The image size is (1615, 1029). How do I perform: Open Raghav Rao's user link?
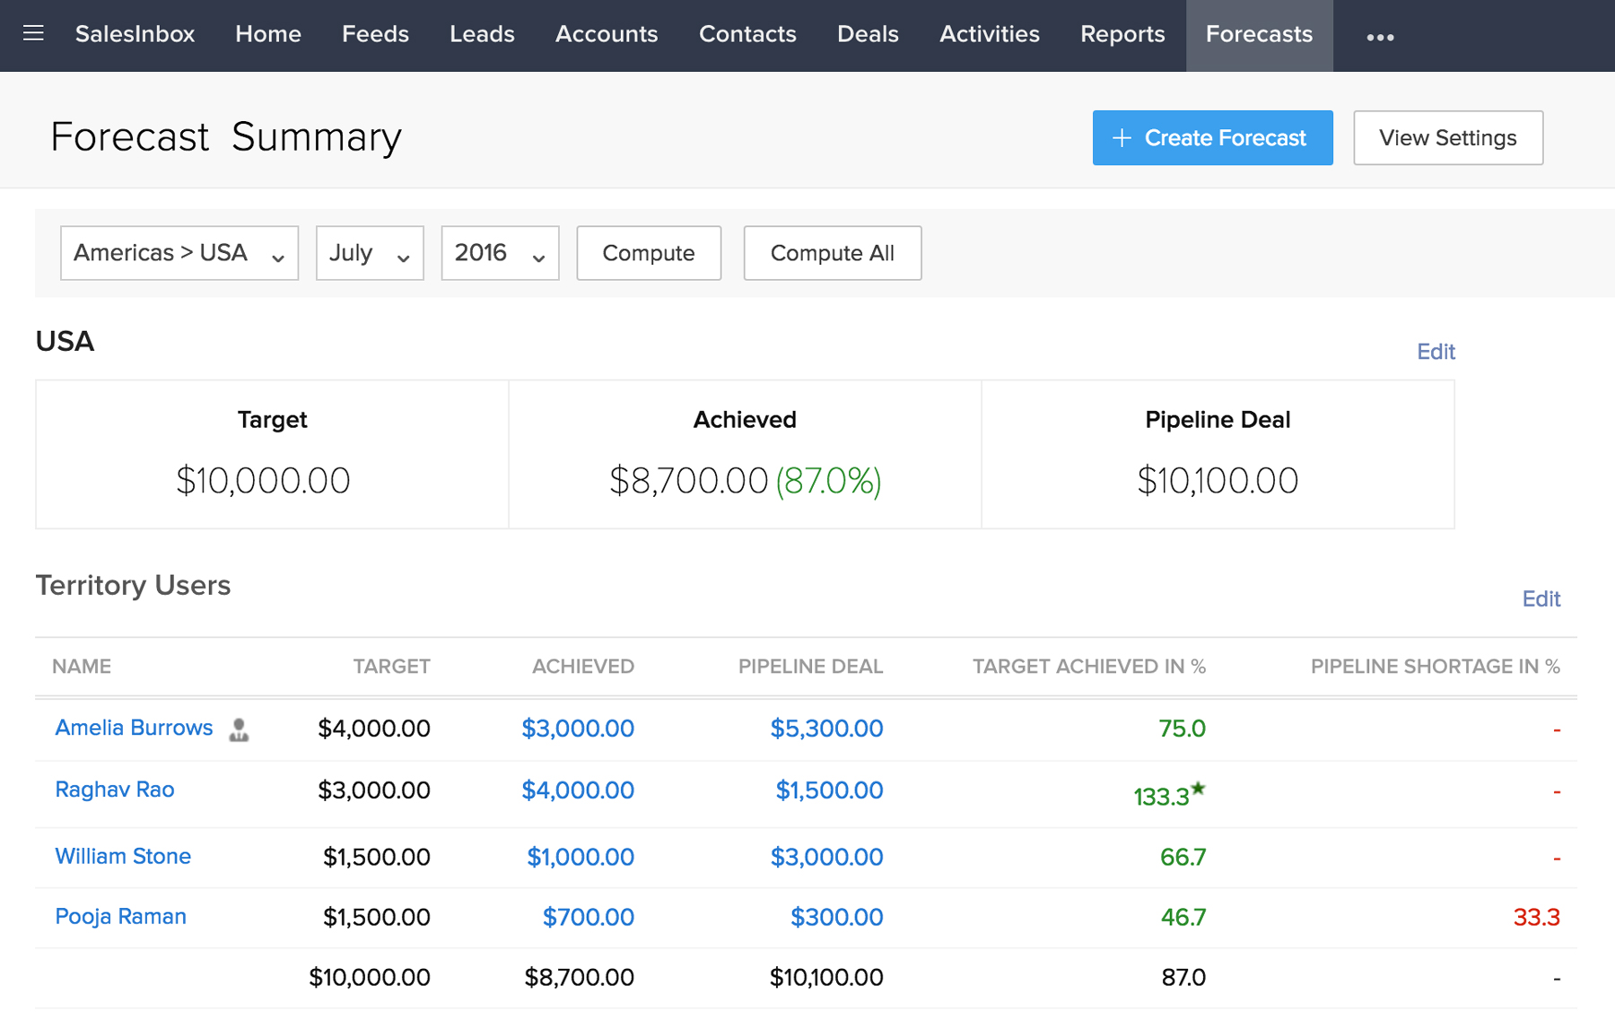pos(115,789)
